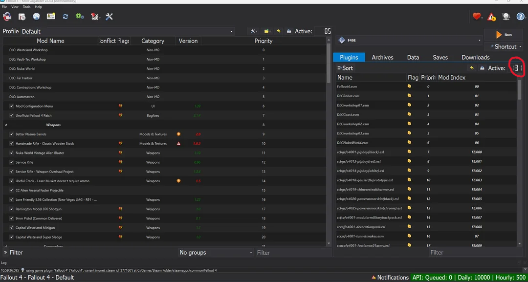
Task: Open Nexus website via globe icon
Action: (36, 16)
